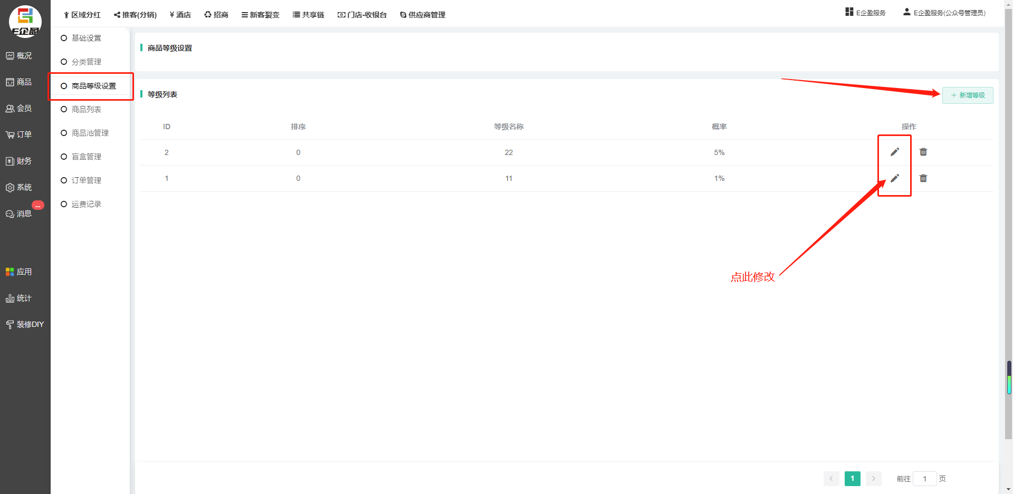Select 分类管理 in the submenu
The width and height of the screenshot is (1013, 494).
click(86, 62)
